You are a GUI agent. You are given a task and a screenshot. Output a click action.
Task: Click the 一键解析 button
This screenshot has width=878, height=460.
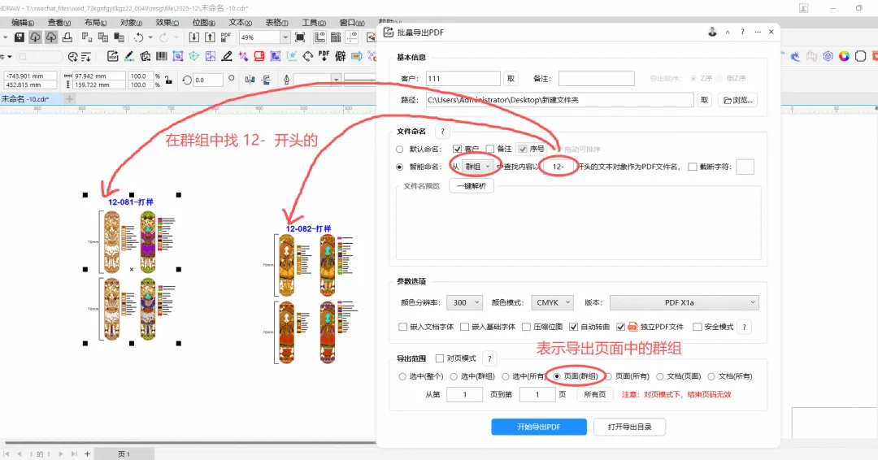point(472,186)
